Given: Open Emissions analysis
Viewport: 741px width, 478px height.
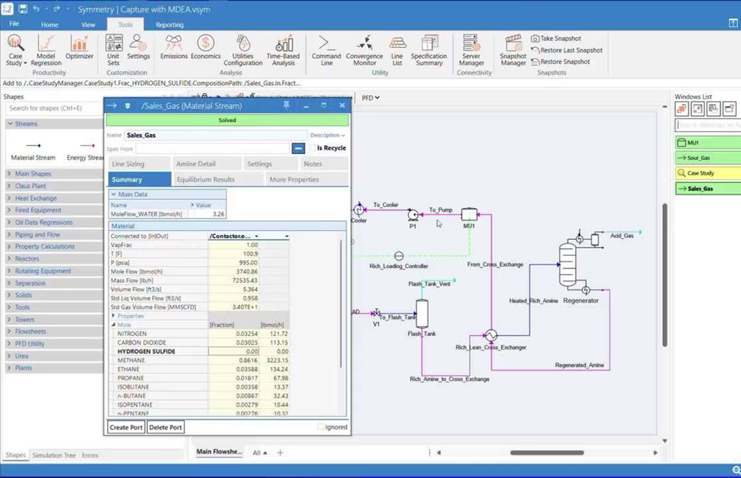Looking at the screenshot, I should (x=173, y=48).
